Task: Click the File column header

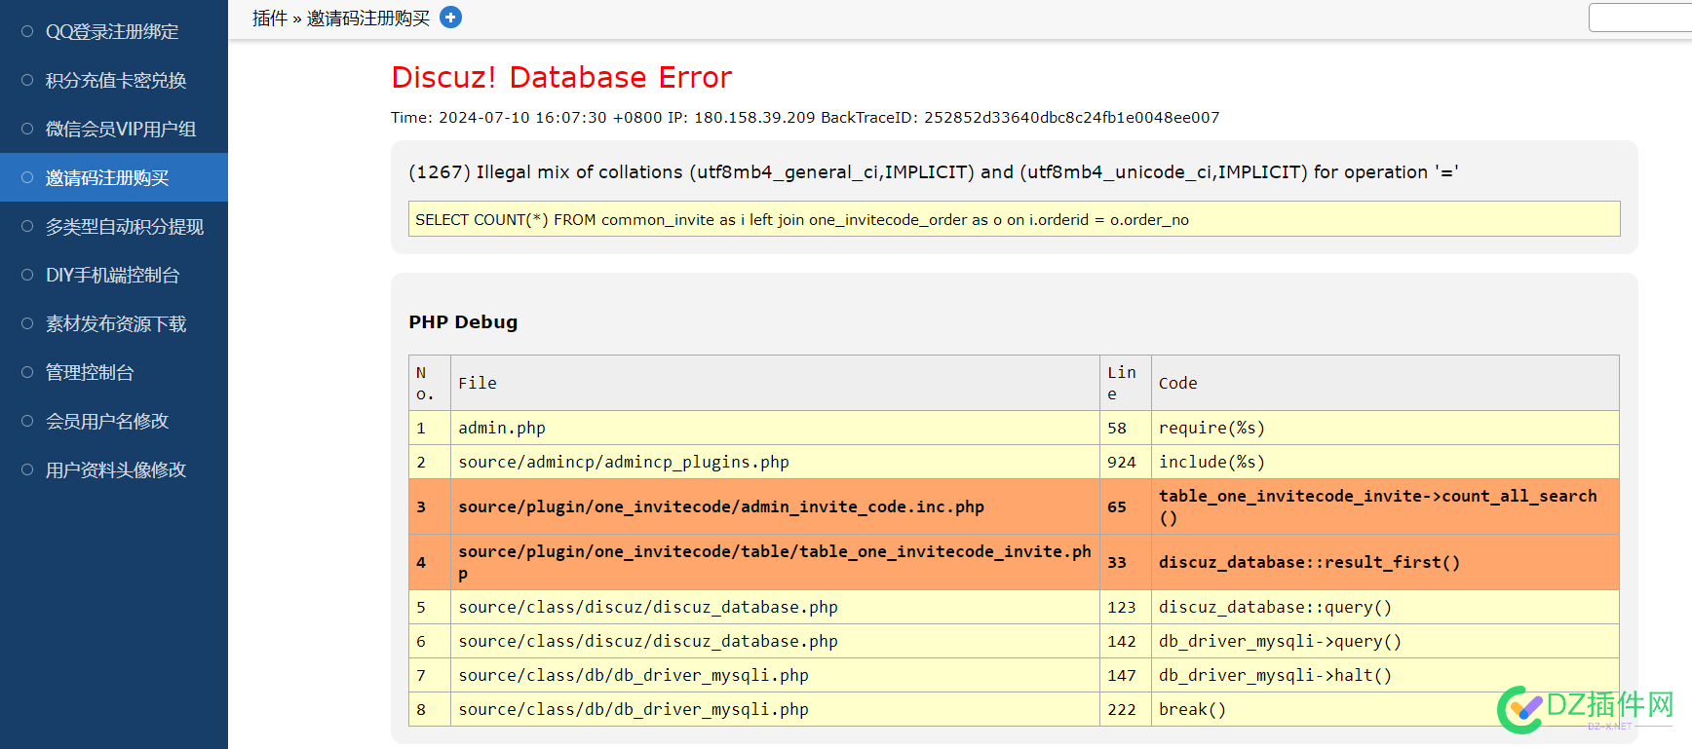Action: 775,383
